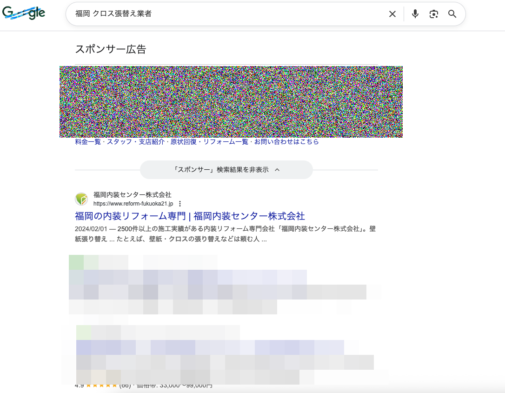
Task: Click the Google logo
Action: point(24,13)
